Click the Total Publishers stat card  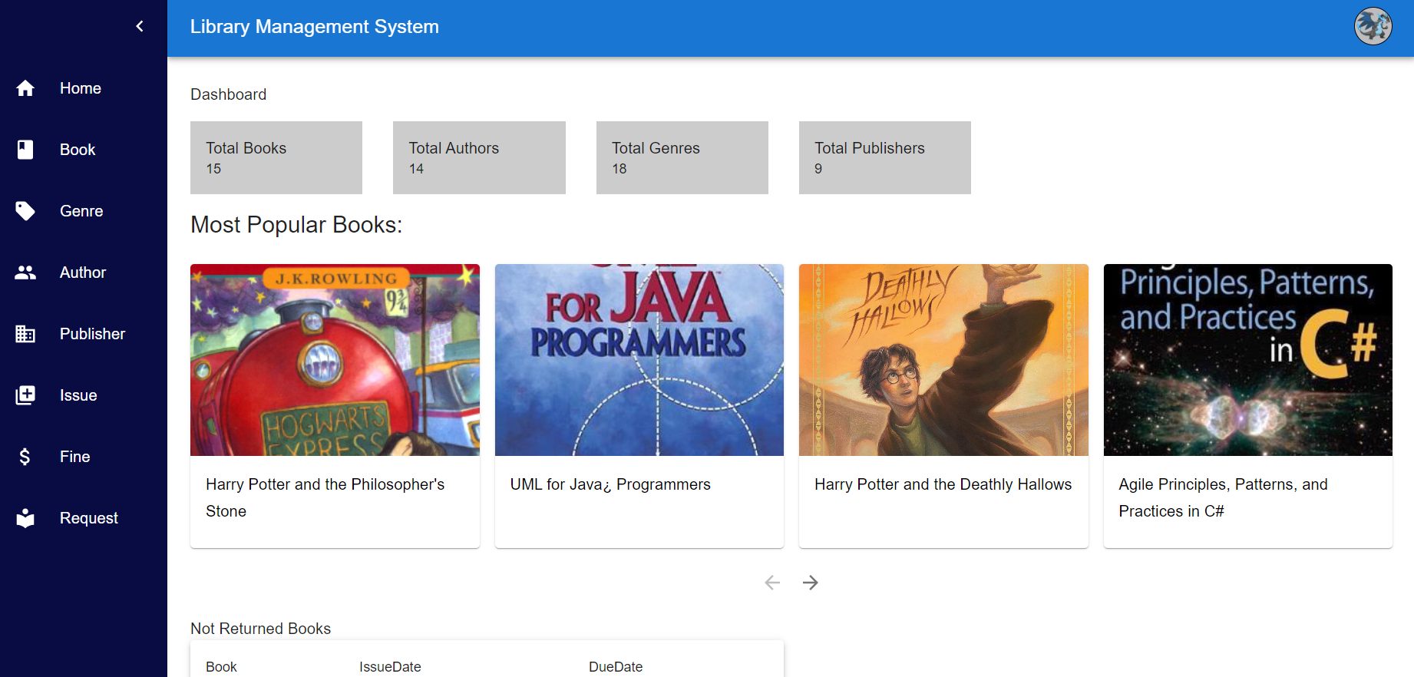tap(884, 157)
